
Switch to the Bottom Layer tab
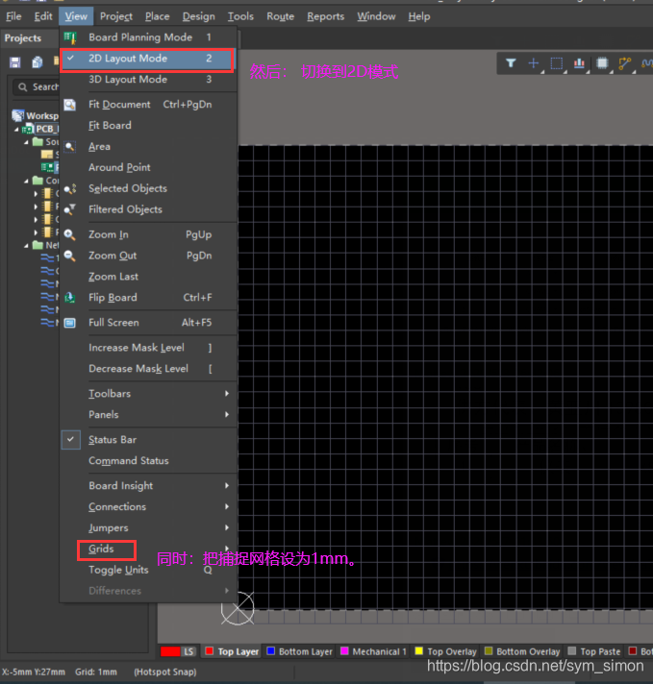(301, 651)
